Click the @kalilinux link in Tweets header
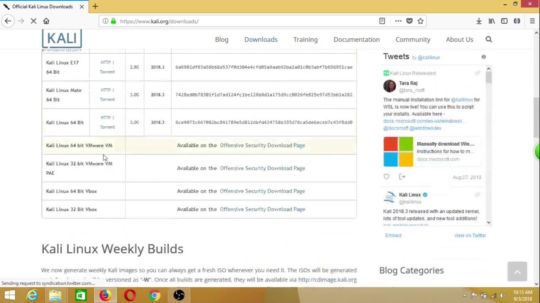540x303 pixels. 429,58
